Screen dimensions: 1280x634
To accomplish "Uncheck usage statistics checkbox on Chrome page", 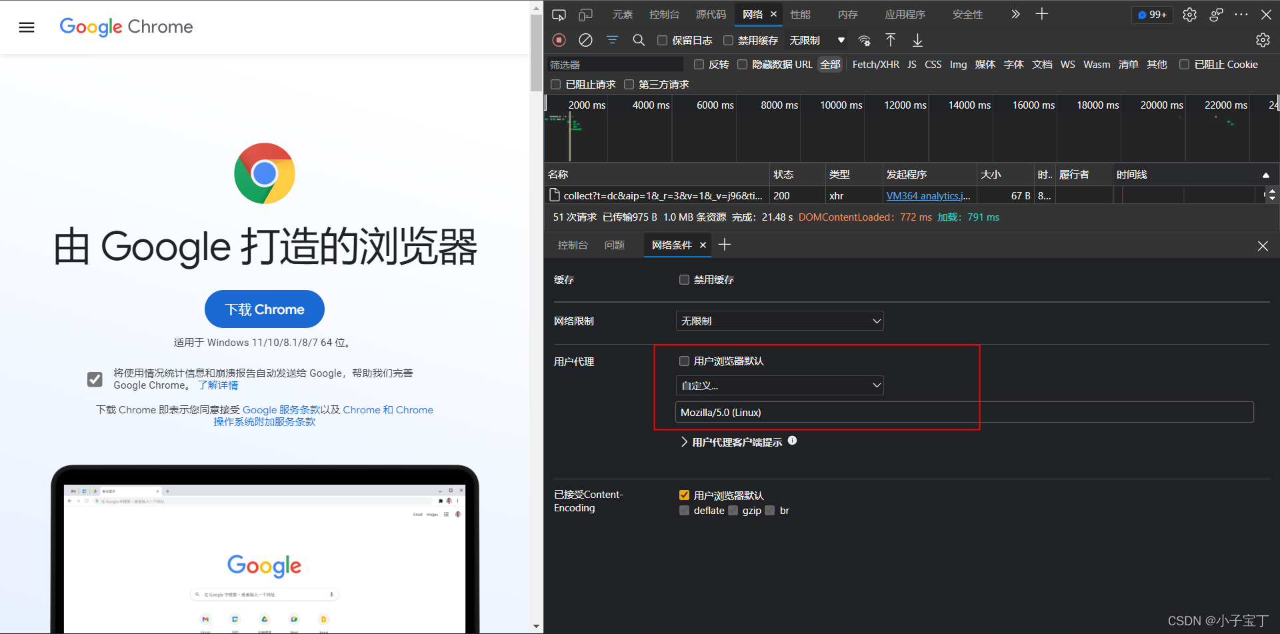I will tap(95, 379).
